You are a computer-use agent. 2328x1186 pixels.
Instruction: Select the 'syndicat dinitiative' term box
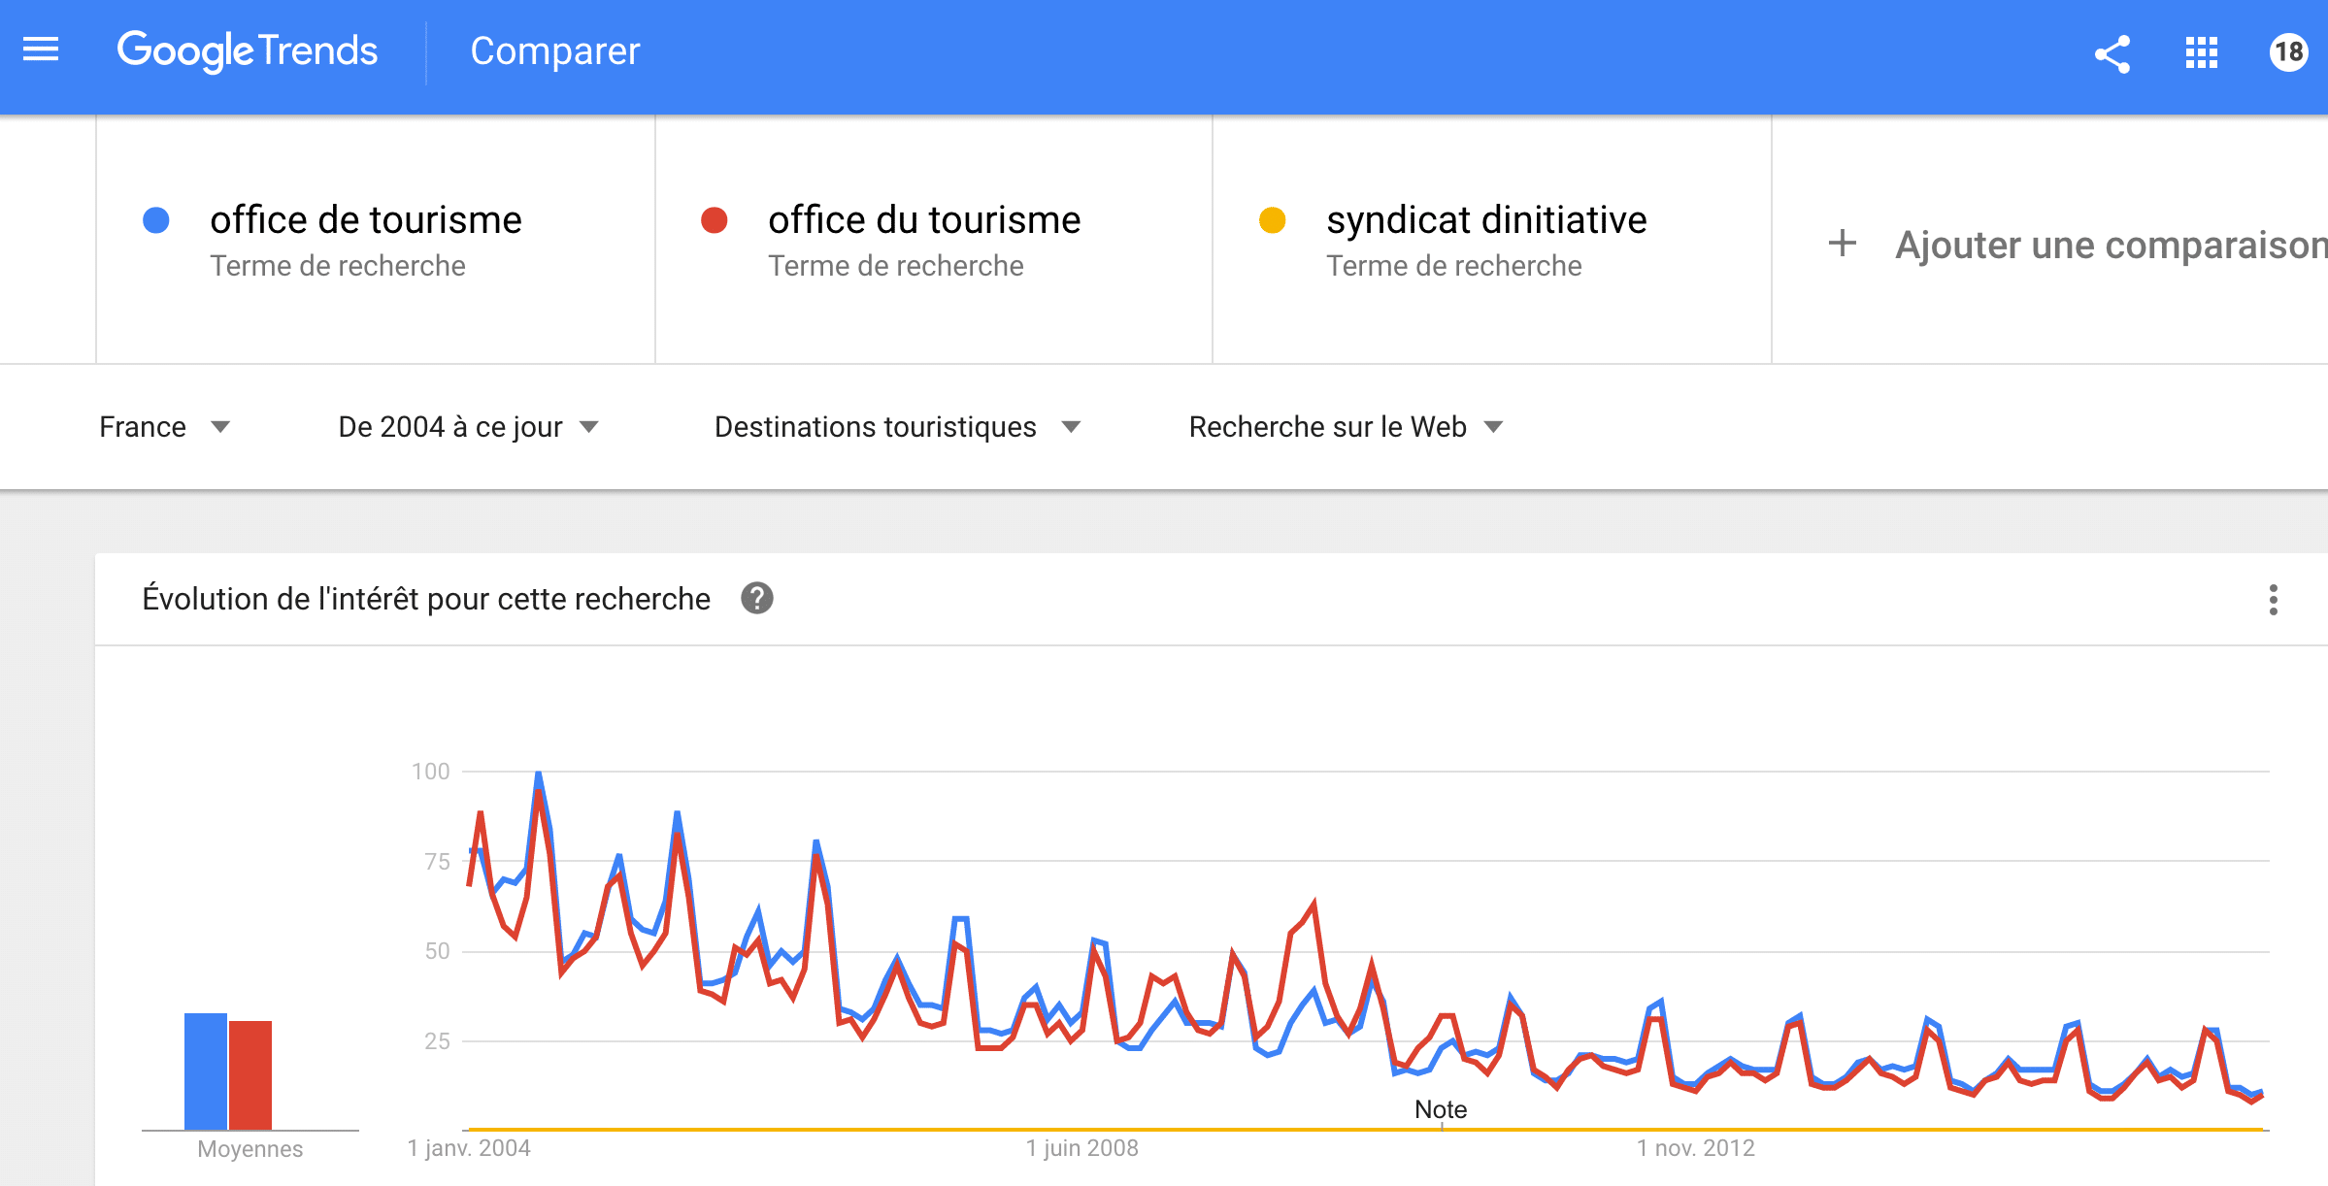click(x=1492, y=240)
